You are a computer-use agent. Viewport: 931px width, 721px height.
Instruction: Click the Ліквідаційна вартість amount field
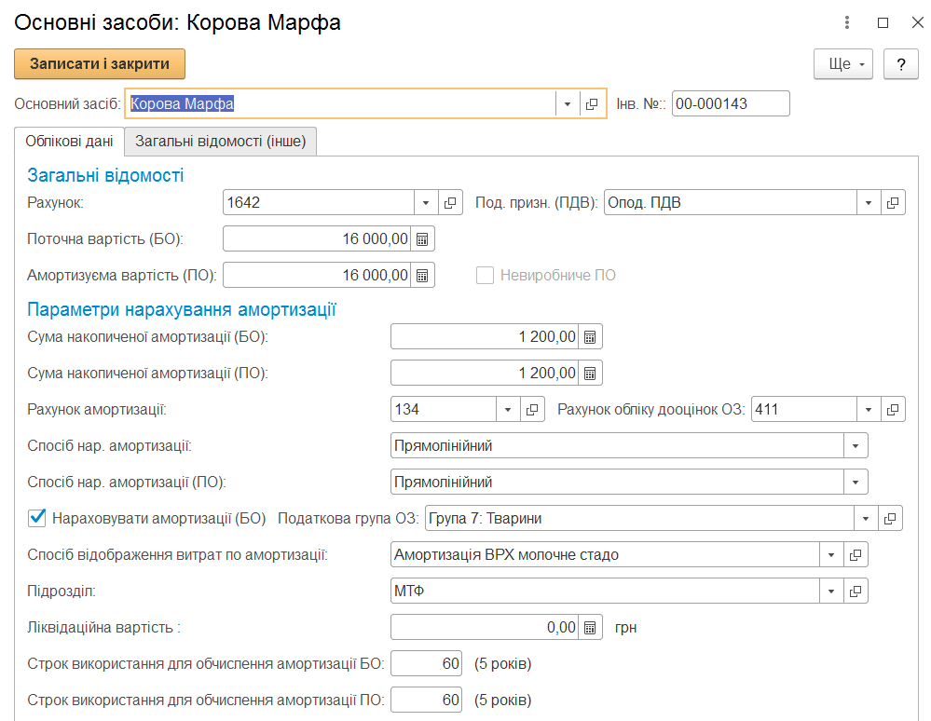485,628
